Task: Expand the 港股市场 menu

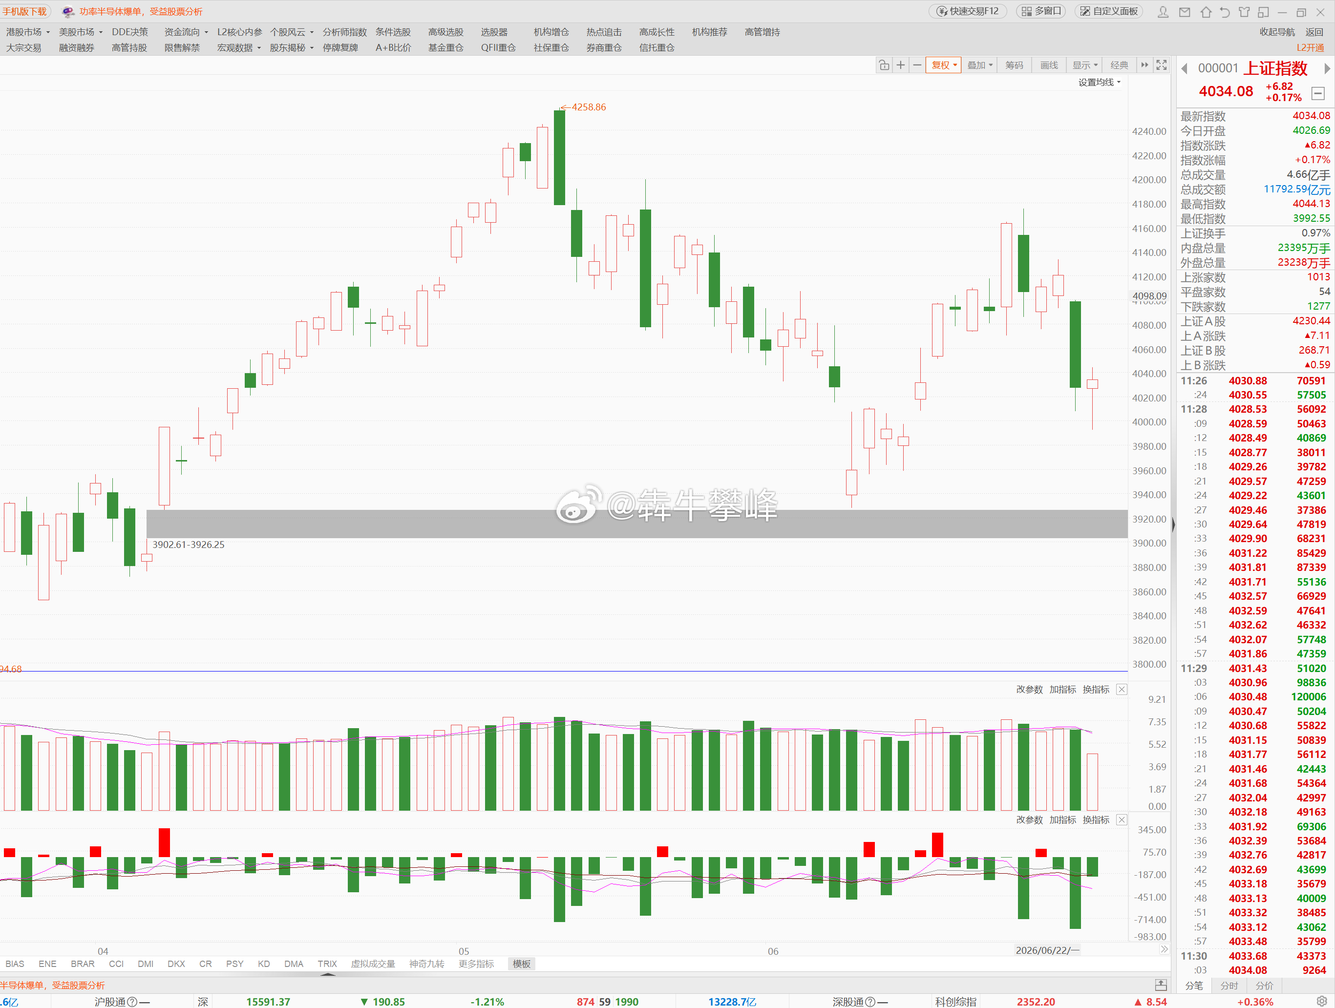Action: (28, 32)
